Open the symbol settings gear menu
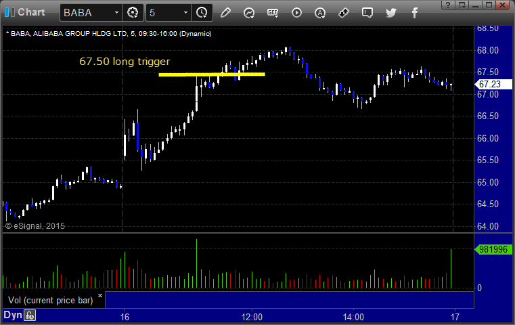Screen dimensions: 515x325 (x=133, y=13)
